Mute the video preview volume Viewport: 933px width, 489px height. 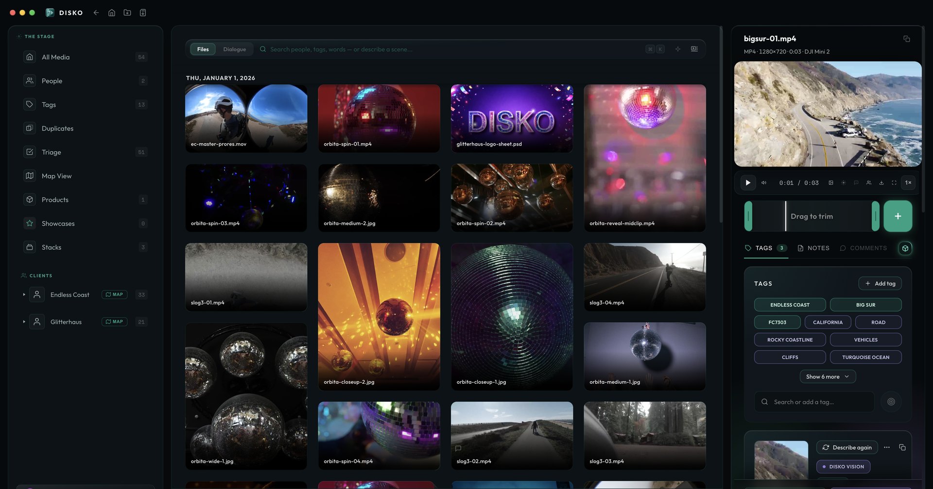pos(764,183)
